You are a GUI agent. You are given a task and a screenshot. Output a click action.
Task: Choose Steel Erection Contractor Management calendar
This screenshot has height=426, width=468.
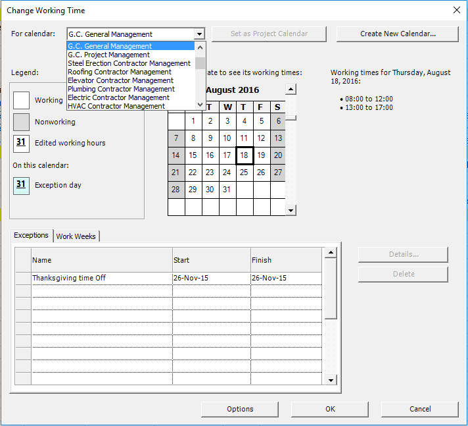(129, 63)
